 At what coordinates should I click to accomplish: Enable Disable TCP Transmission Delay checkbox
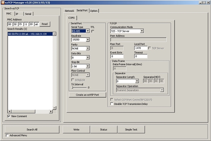pos(112,104)
